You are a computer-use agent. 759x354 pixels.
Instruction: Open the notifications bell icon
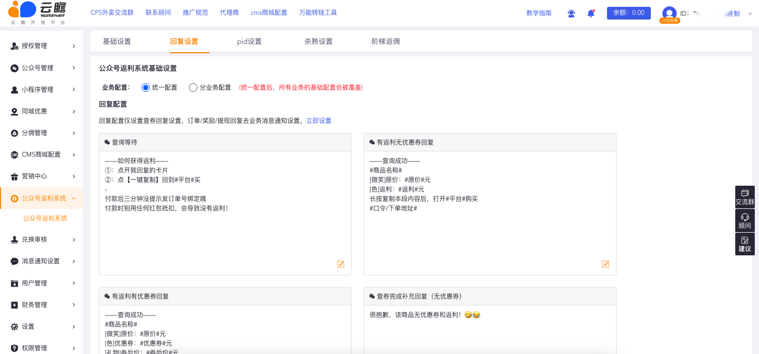point(591,13)
